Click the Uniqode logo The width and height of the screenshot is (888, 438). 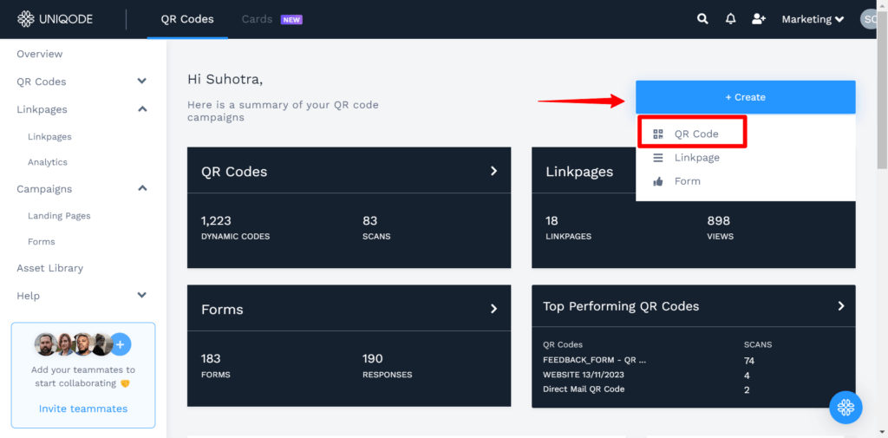pyautogui.click(x=57, y=19)
